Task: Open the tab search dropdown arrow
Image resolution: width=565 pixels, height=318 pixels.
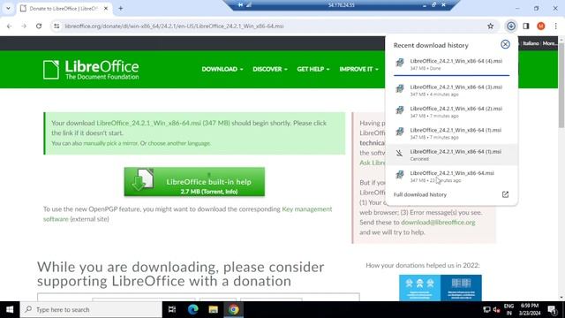Action: click(x=8, y=8)
